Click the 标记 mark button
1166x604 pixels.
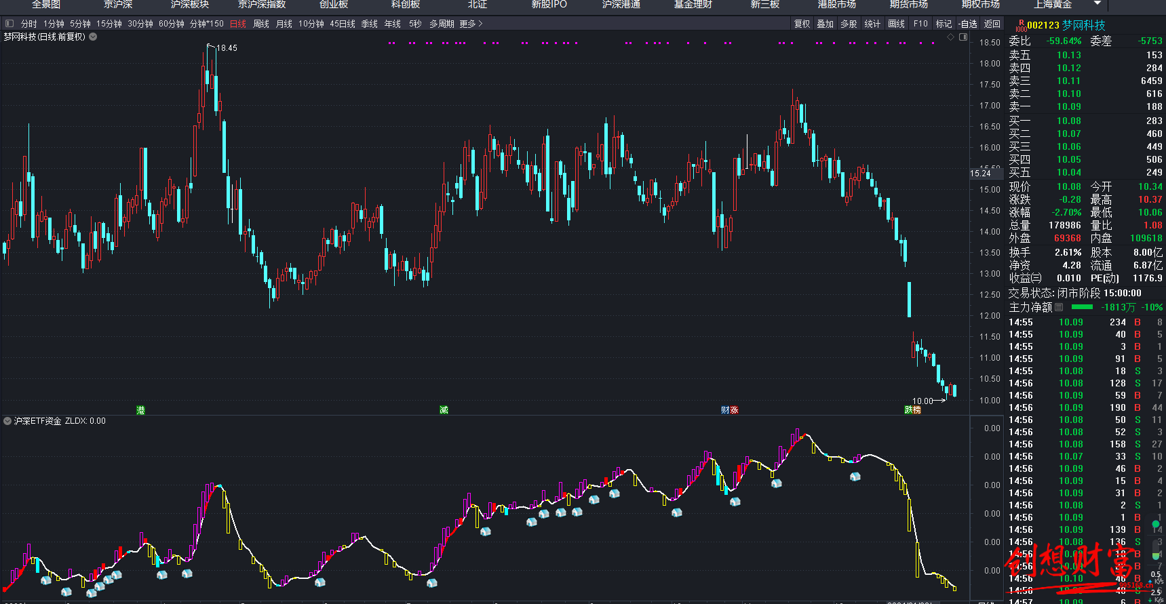(x=944, y=24)
